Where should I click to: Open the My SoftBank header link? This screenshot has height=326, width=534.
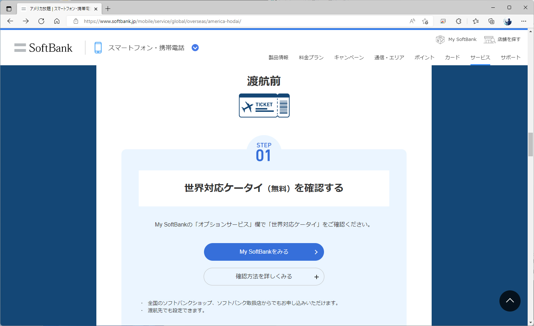pos(456,40)
